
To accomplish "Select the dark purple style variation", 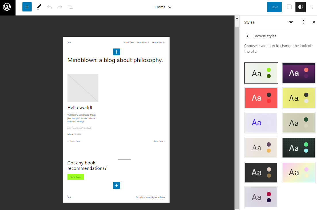I will [298, 73].
